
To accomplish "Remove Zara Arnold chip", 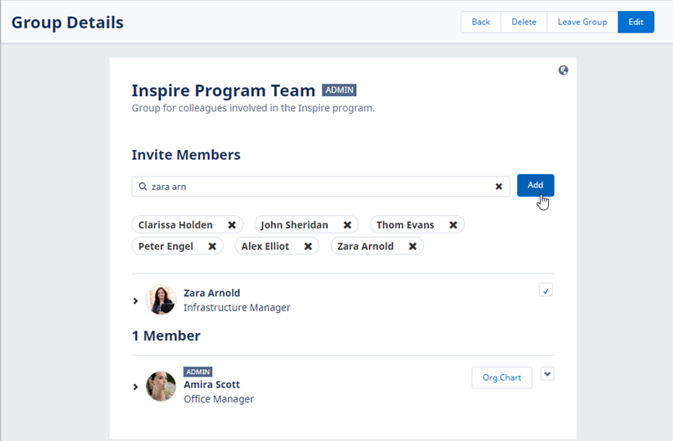I will tap(412, 247).
